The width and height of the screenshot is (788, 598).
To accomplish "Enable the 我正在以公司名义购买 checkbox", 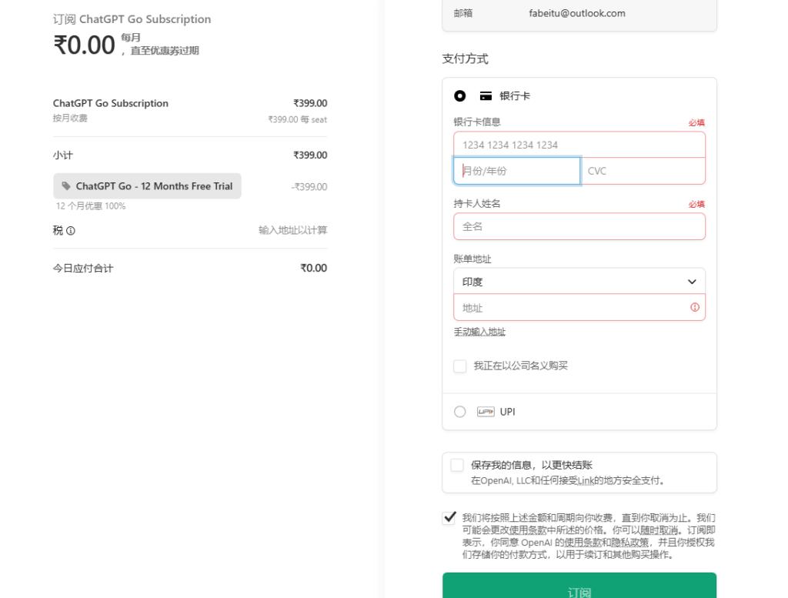I will click(x=460, y=366).
